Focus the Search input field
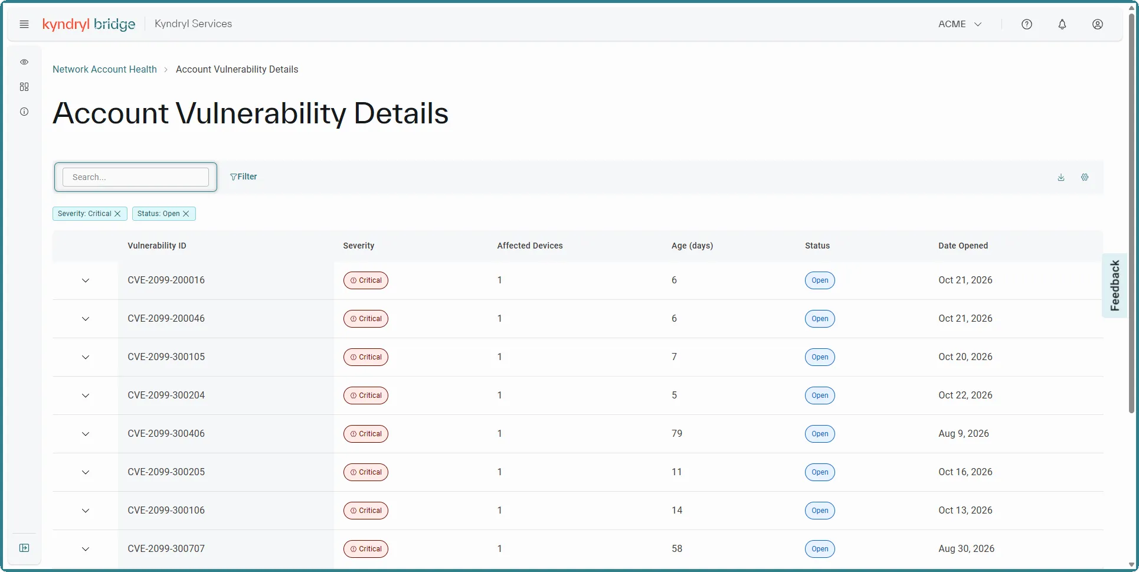 coord(136,177)
